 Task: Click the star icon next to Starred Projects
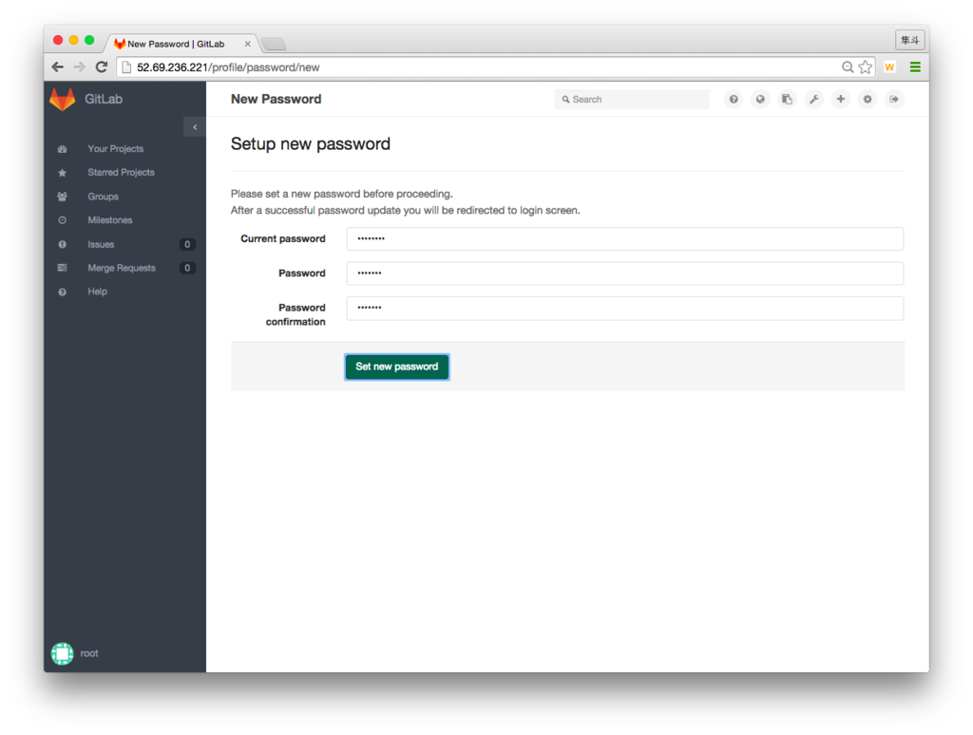pyautogui.click(x=62, y=173)
